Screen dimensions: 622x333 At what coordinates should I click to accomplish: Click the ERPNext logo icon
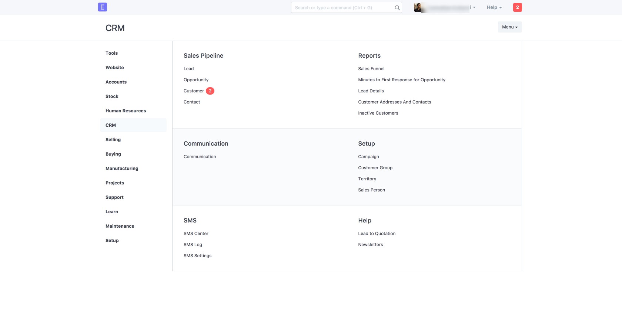pyautogui.click(x=103, y=7)
